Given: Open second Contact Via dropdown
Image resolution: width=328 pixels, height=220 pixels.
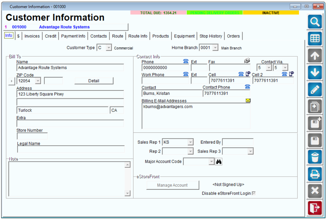Looking at the screenshot, I should tap(285, 68).
